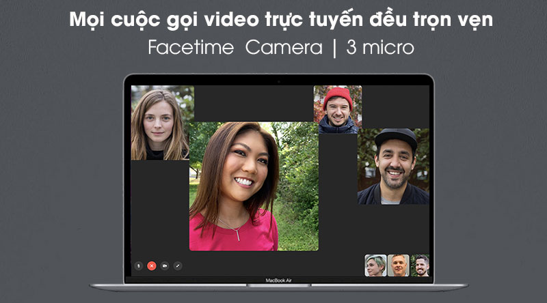This screenshot has height=303, width=547.
Task: Click the webcam dot above the laptop screen
Action: pos(278,82)
